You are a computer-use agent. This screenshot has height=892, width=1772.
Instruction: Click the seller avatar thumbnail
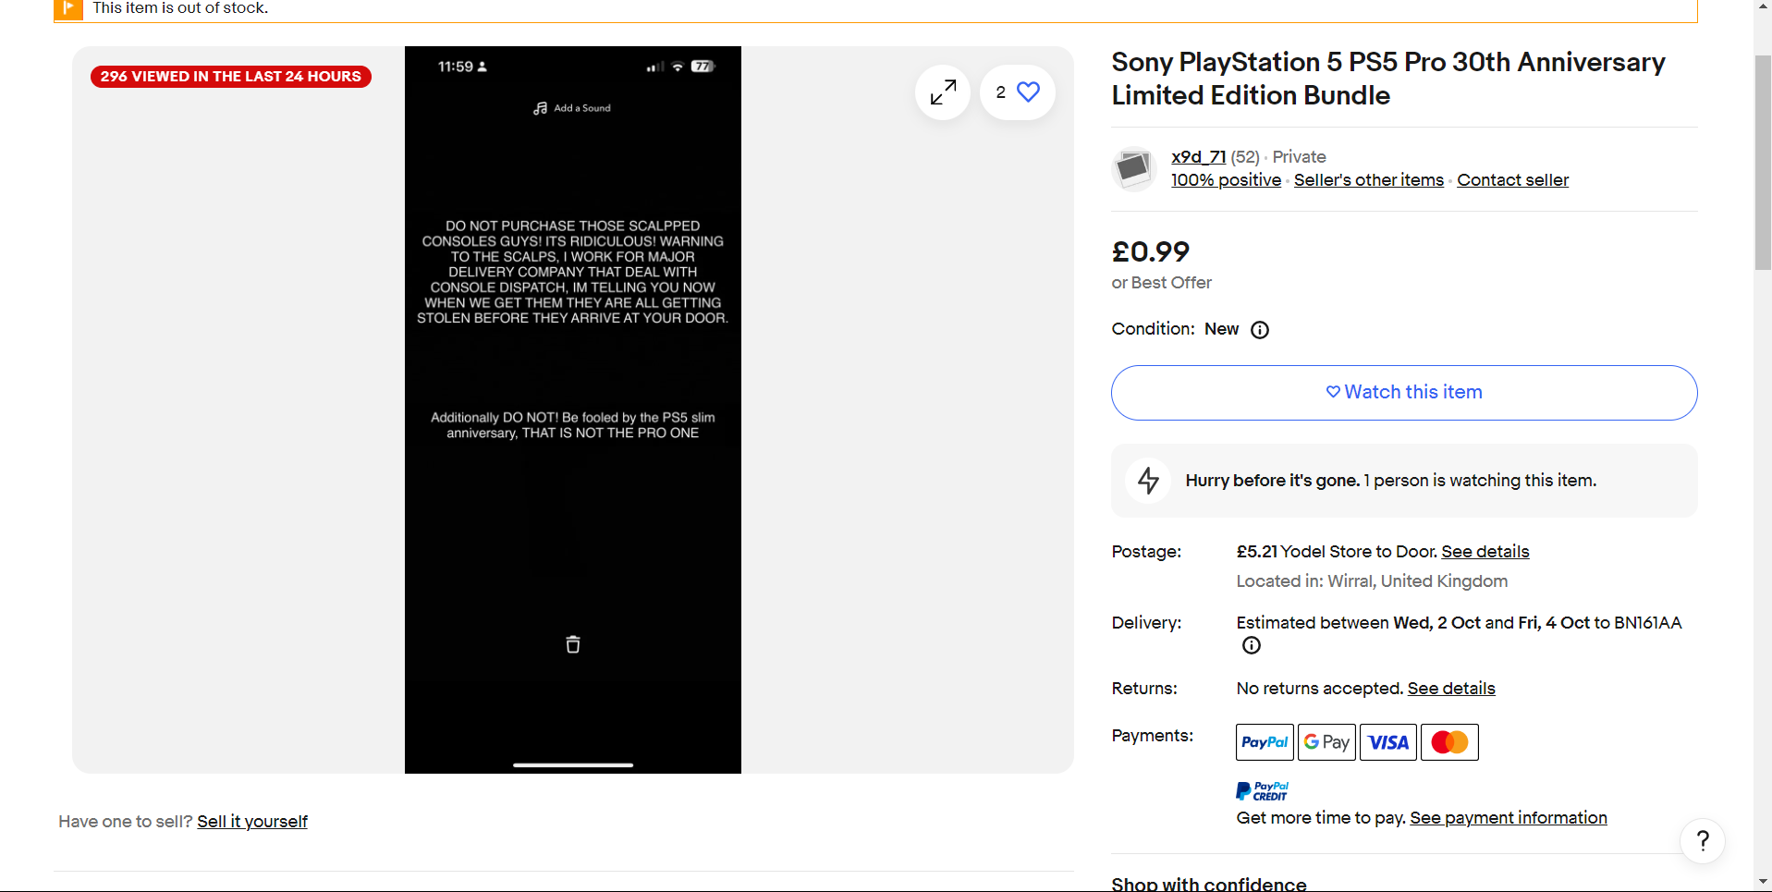pyautogui.click(x=1133, y=168)
